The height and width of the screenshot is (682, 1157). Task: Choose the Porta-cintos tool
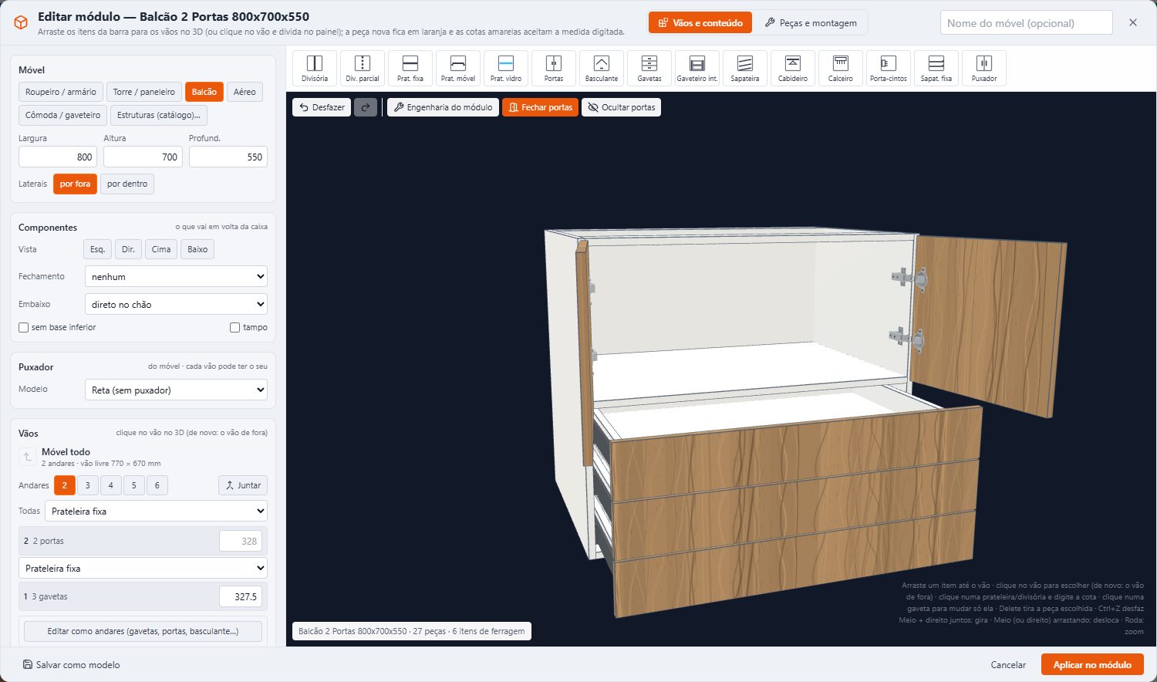click(x=889, y=69)
